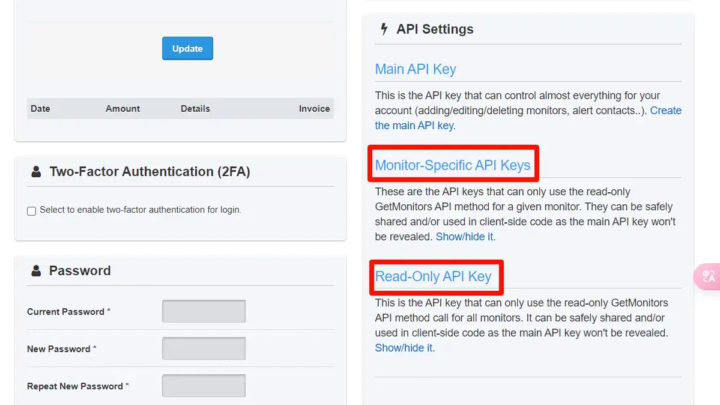Toggle Show/hide it under Read-Only API Key
Viewport: 720px width, 405px height.
(405, 348)
